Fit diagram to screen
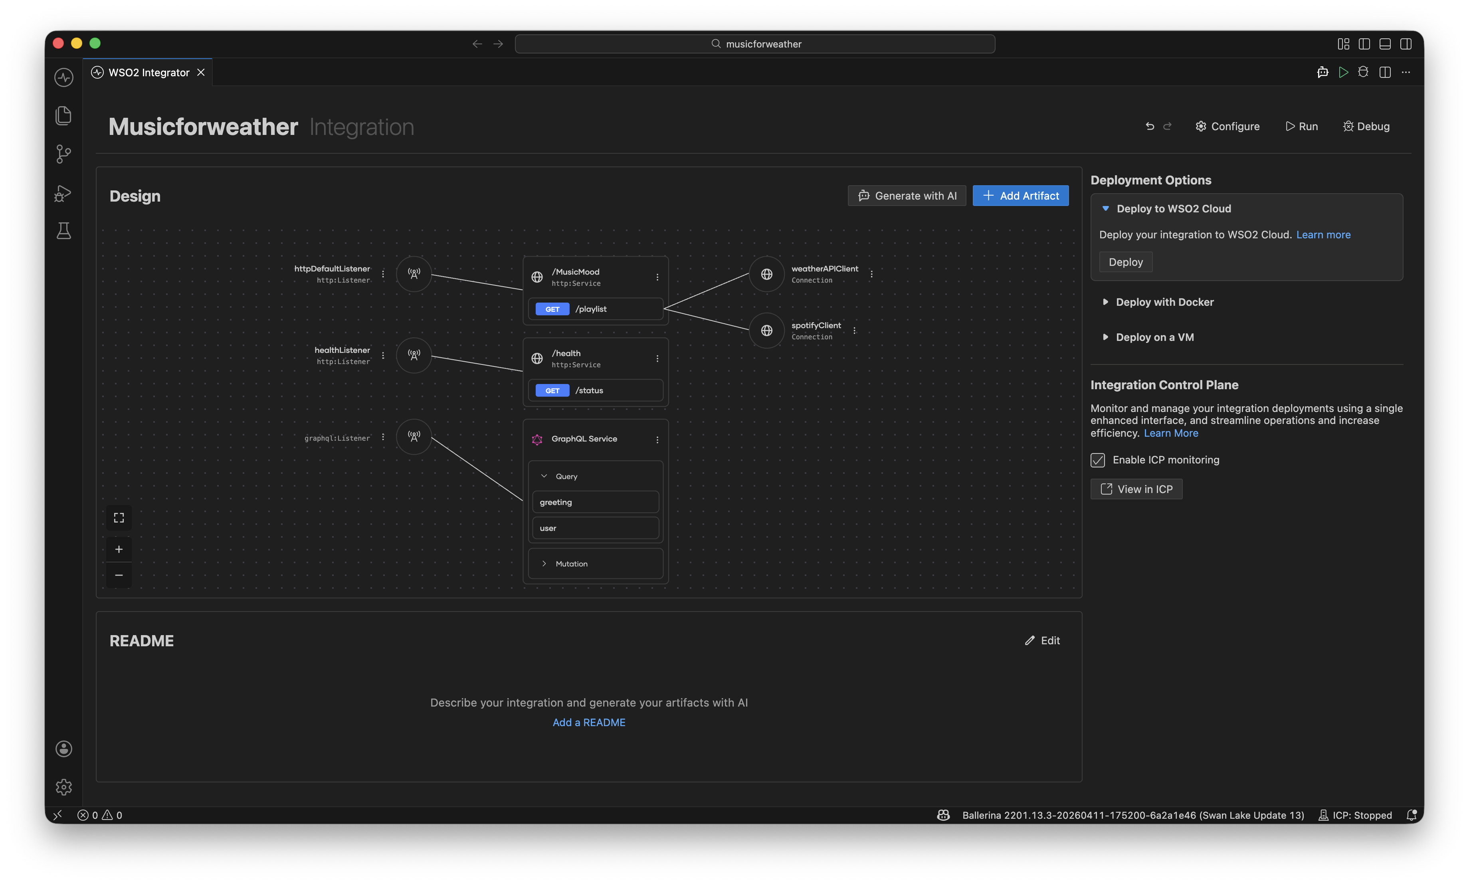 pyautogui.click(x=119, y=518)
